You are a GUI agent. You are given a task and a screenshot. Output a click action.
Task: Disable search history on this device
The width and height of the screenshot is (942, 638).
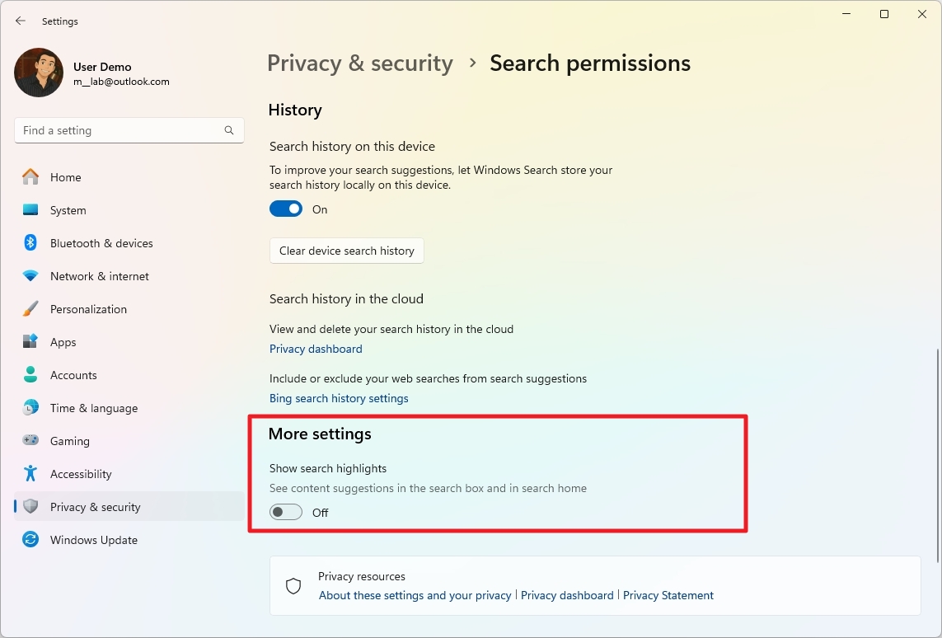(286, 209)
